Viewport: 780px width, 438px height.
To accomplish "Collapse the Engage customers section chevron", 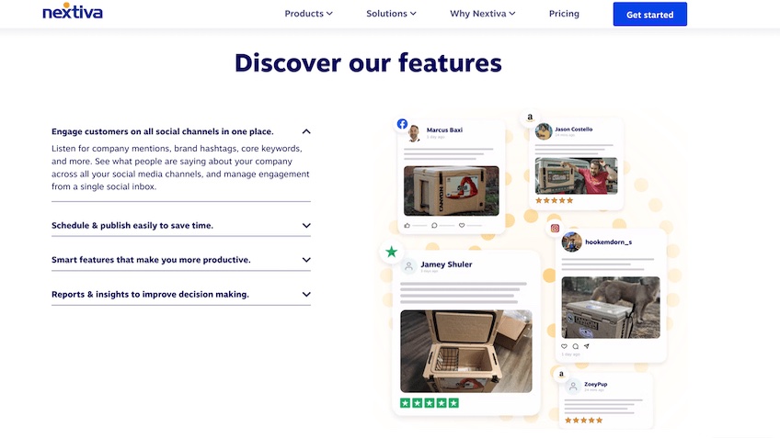I will (x=306, y=131).
